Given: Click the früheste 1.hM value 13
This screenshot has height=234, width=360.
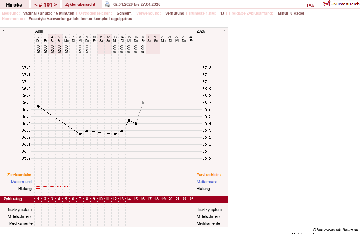Looking at the screenshot, I should coord(222,13).
